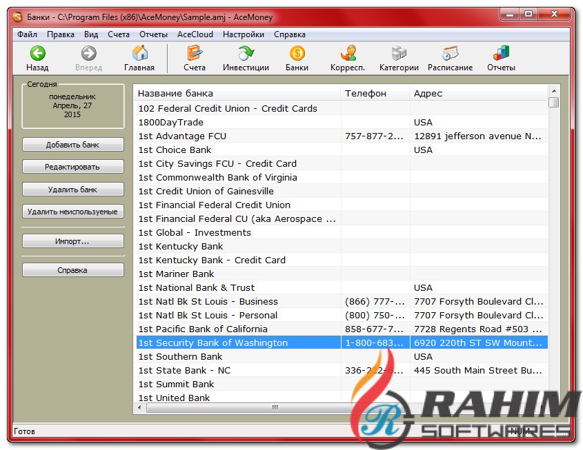
Task: Click the Удалить неиспользуемые button
Action: click(73, 212)
